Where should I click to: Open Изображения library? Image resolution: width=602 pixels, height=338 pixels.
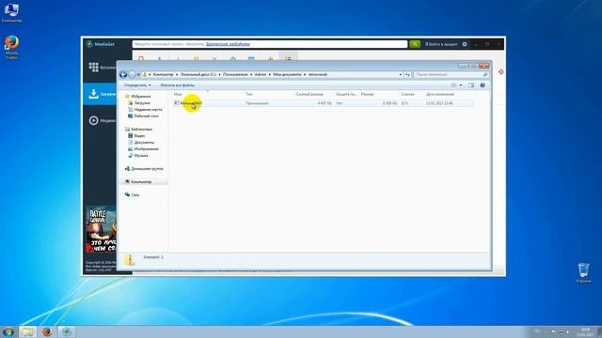pos(143,148)
